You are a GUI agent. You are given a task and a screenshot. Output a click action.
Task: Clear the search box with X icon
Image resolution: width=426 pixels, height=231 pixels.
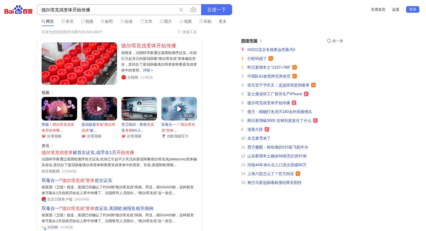[x=181, y=10]
